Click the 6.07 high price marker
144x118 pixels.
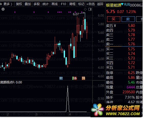(x=76, y=14)
